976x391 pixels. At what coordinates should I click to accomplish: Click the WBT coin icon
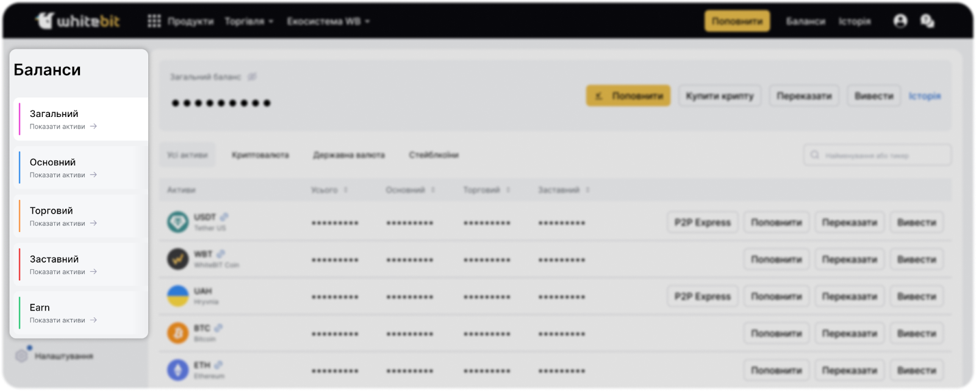pyautogui.click(x=178, y=259)
